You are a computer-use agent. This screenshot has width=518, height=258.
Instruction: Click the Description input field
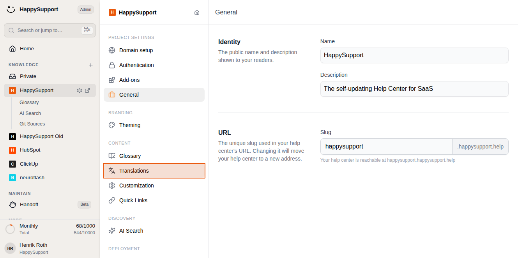(414, 89)
